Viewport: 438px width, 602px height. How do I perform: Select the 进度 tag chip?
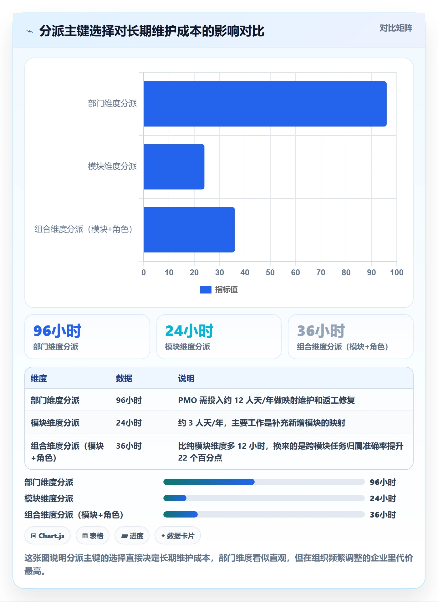132,536
